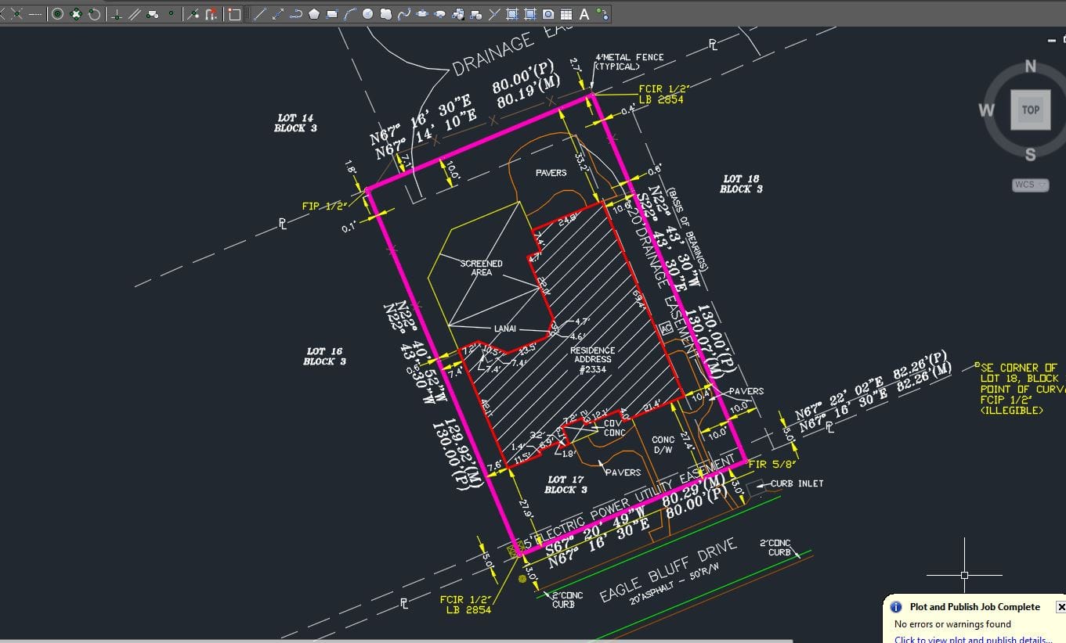
Task: Toggle Snap to Parallel object snap
Action: point(135,14)
